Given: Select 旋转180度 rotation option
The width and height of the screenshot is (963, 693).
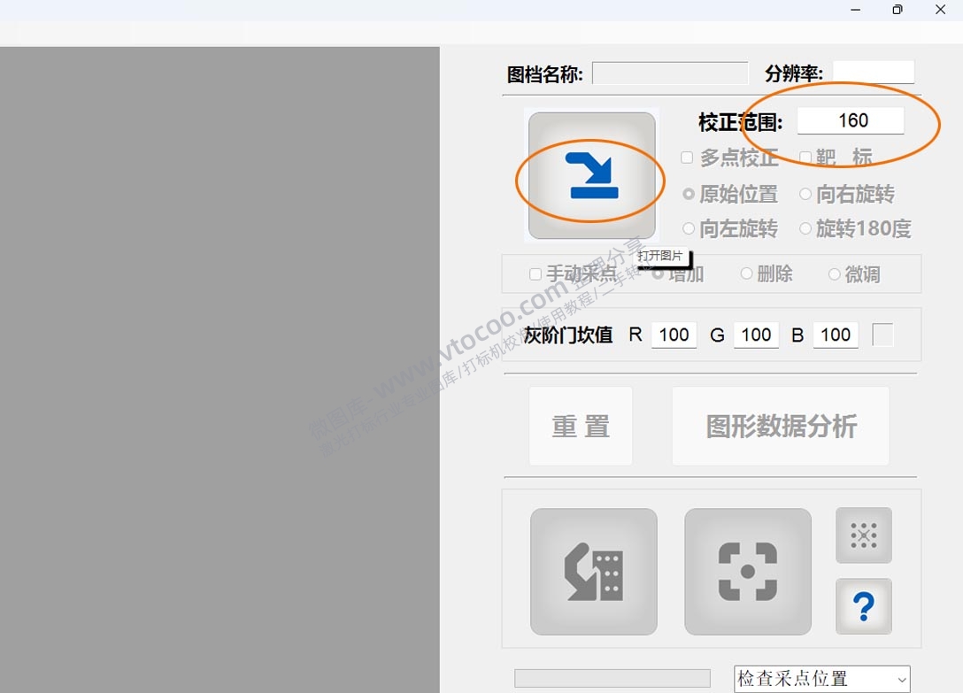Looking at the screenshot, I should 805,228.
